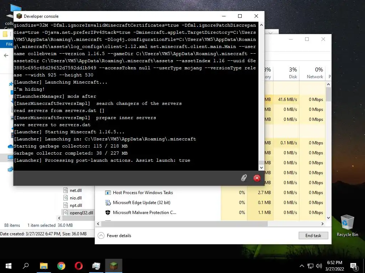Click the net.dll file icon
Viewport: 365px width, 273px height.
point(66,191)
